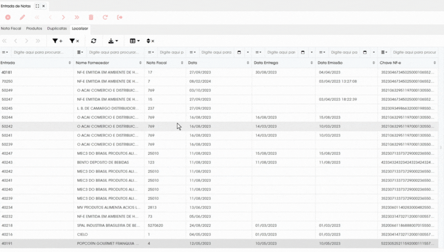
Task: Open filter operator dropdown for Chave NF-e column
Action: (x=384, y=52)
